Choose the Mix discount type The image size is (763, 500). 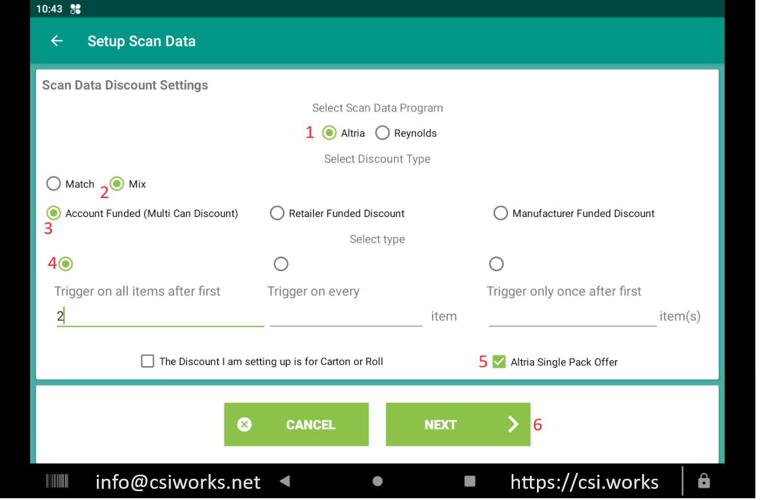pyautogui.click(x=117, y=184)
